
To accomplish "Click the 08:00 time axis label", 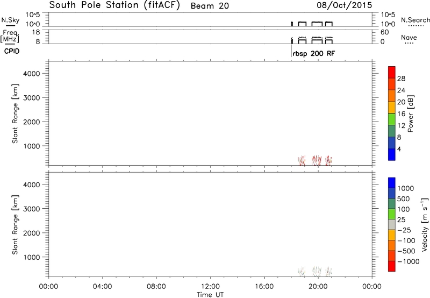I will click(x=156, y=286).
